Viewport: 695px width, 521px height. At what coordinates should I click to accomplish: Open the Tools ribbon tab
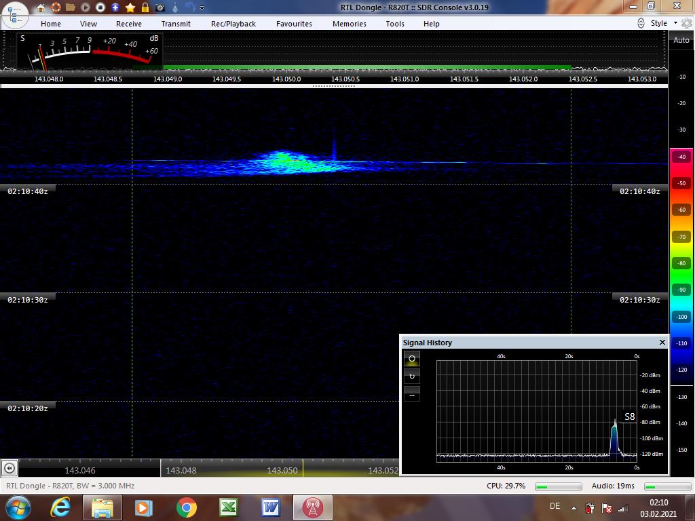(395, 24)
